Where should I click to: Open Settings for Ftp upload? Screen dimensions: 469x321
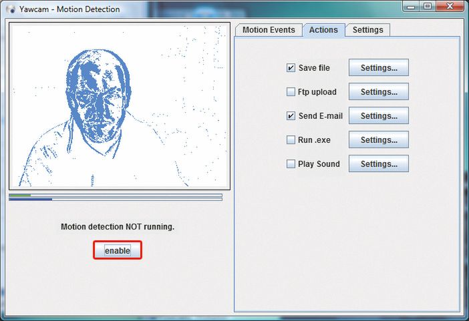tap(379, 91)
